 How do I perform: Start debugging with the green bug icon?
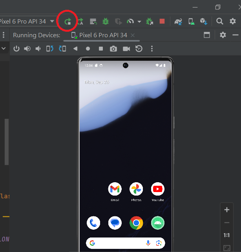[106, 21]
